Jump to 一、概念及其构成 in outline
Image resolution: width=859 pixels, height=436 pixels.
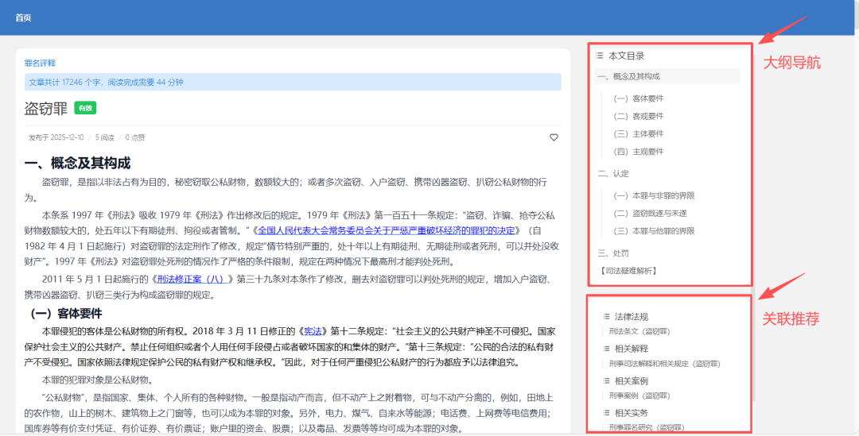point(628,76)
